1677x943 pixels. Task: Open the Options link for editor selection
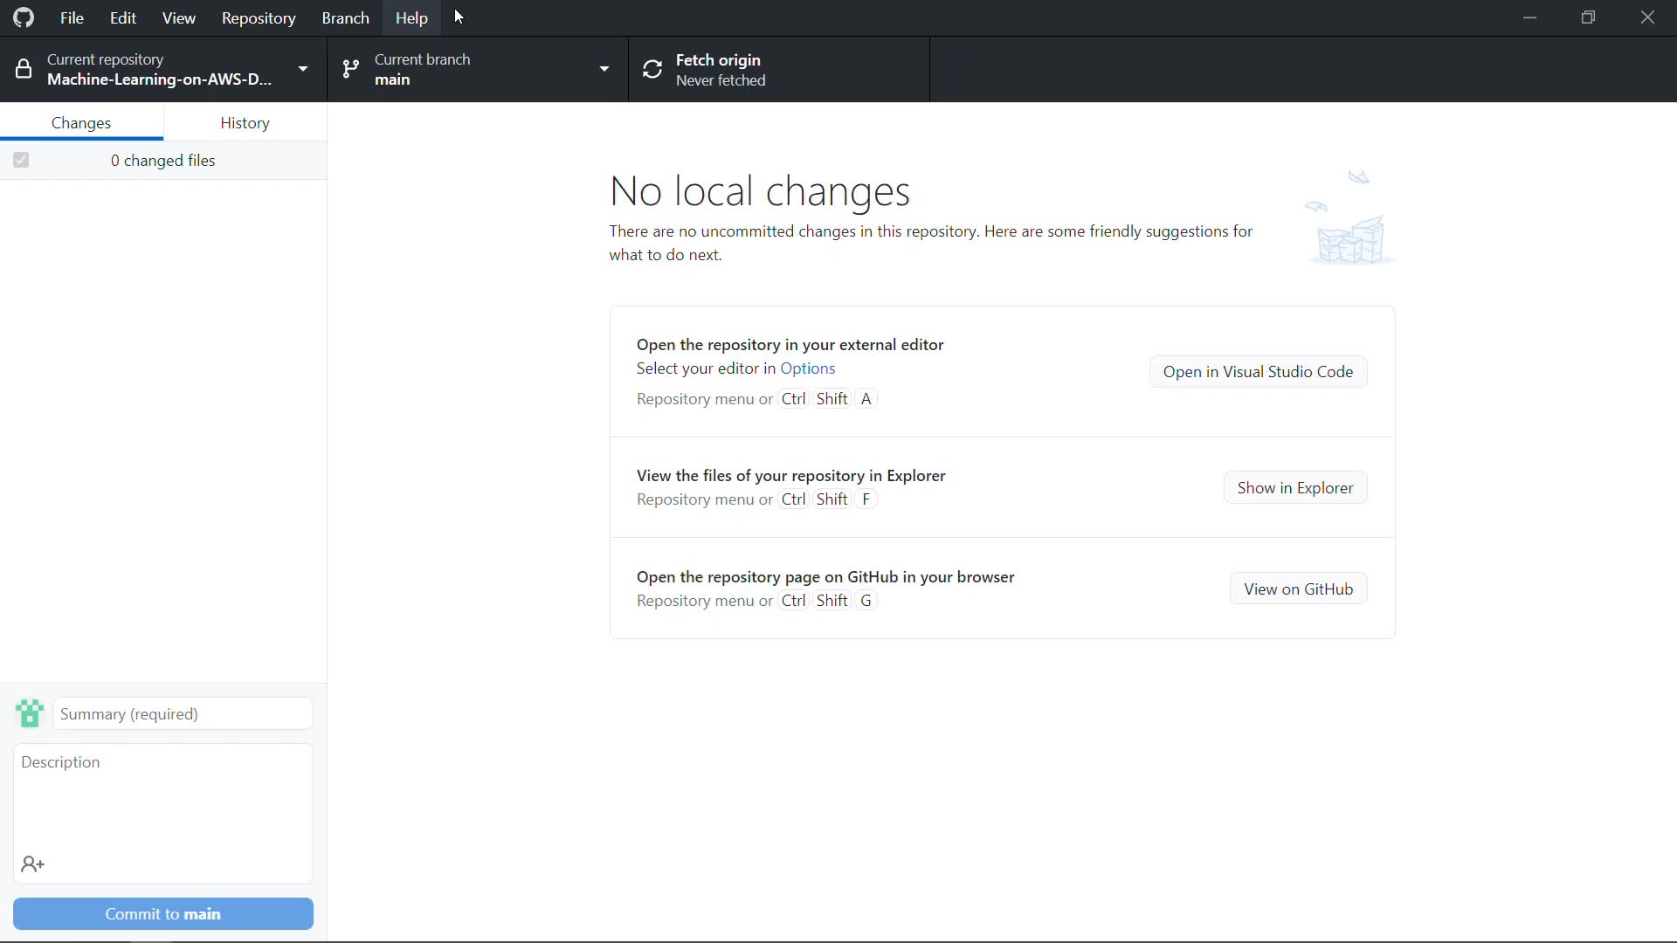click(x=807, y=368)
